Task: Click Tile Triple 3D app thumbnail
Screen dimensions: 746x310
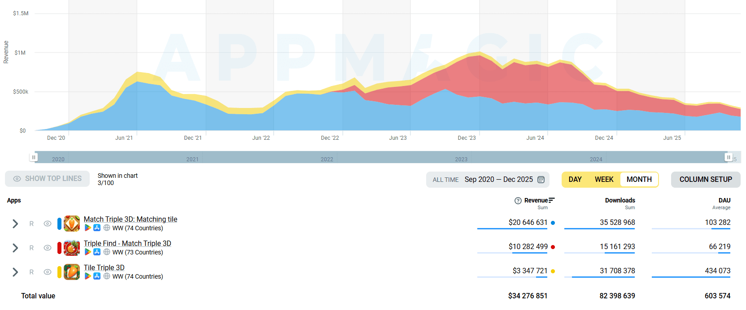Action: 72,272
